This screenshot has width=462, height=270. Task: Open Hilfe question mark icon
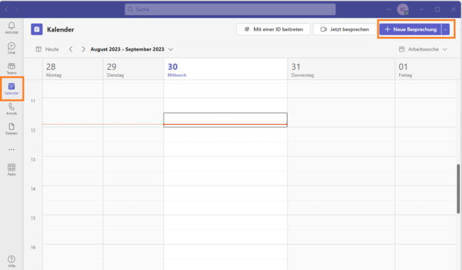[x=12, y=262]
